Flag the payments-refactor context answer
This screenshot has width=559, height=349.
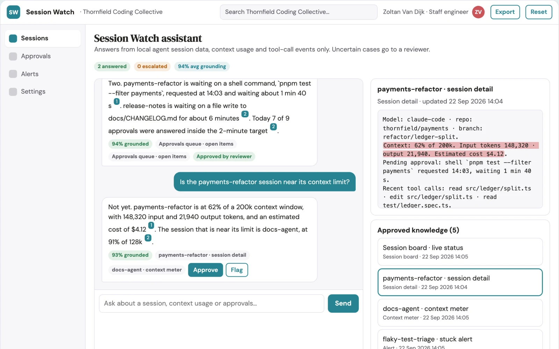click(x=237, y=270)
